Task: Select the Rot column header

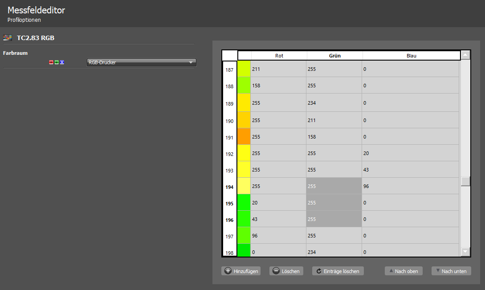Action: (279, 56)
